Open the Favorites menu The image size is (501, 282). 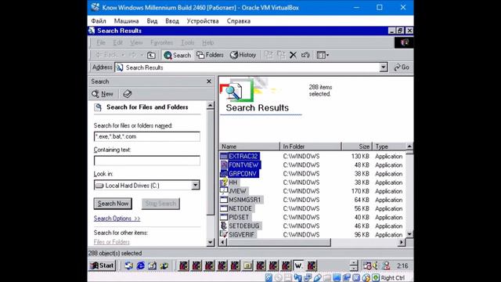[x=162, y=42]
